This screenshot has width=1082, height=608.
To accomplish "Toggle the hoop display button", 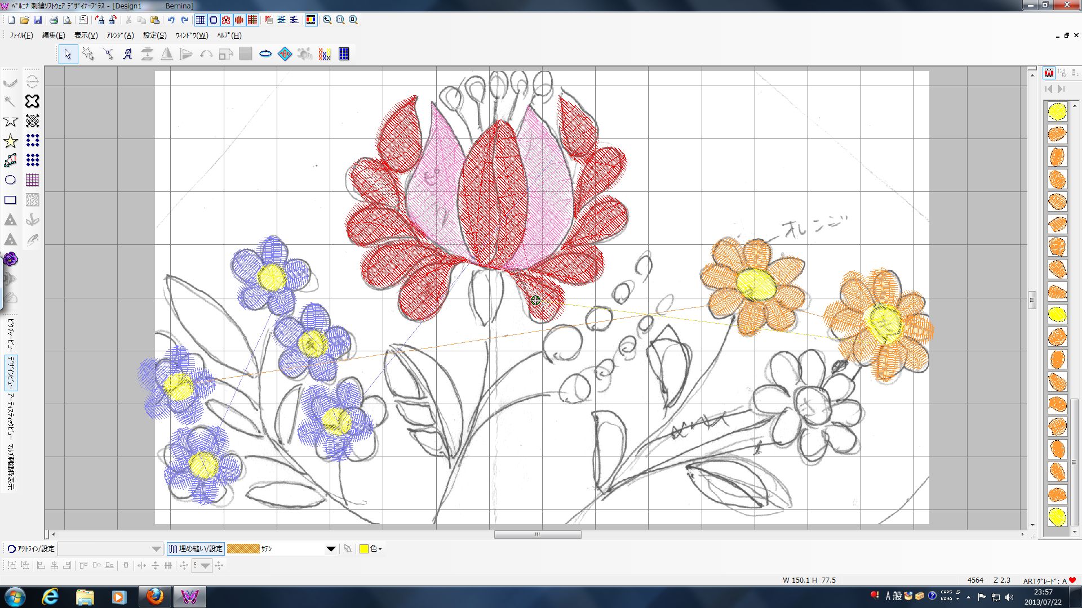I will (214, 20).
